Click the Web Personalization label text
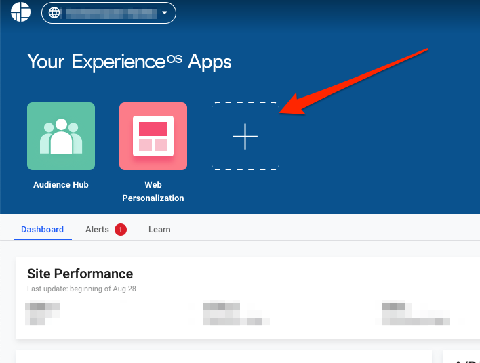The width and height of the screenshot is (480, 363). pyautogui.click(x=153, y=192)
